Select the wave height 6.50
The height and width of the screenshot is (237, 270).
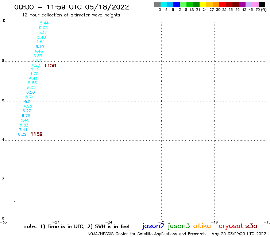[x=31, y=92]
